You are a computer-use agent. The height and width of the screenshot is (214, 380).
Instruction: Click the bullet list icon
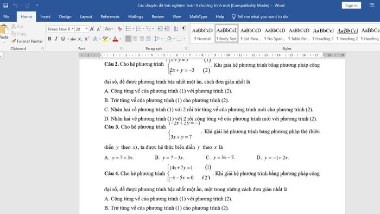tap(128, 29)
